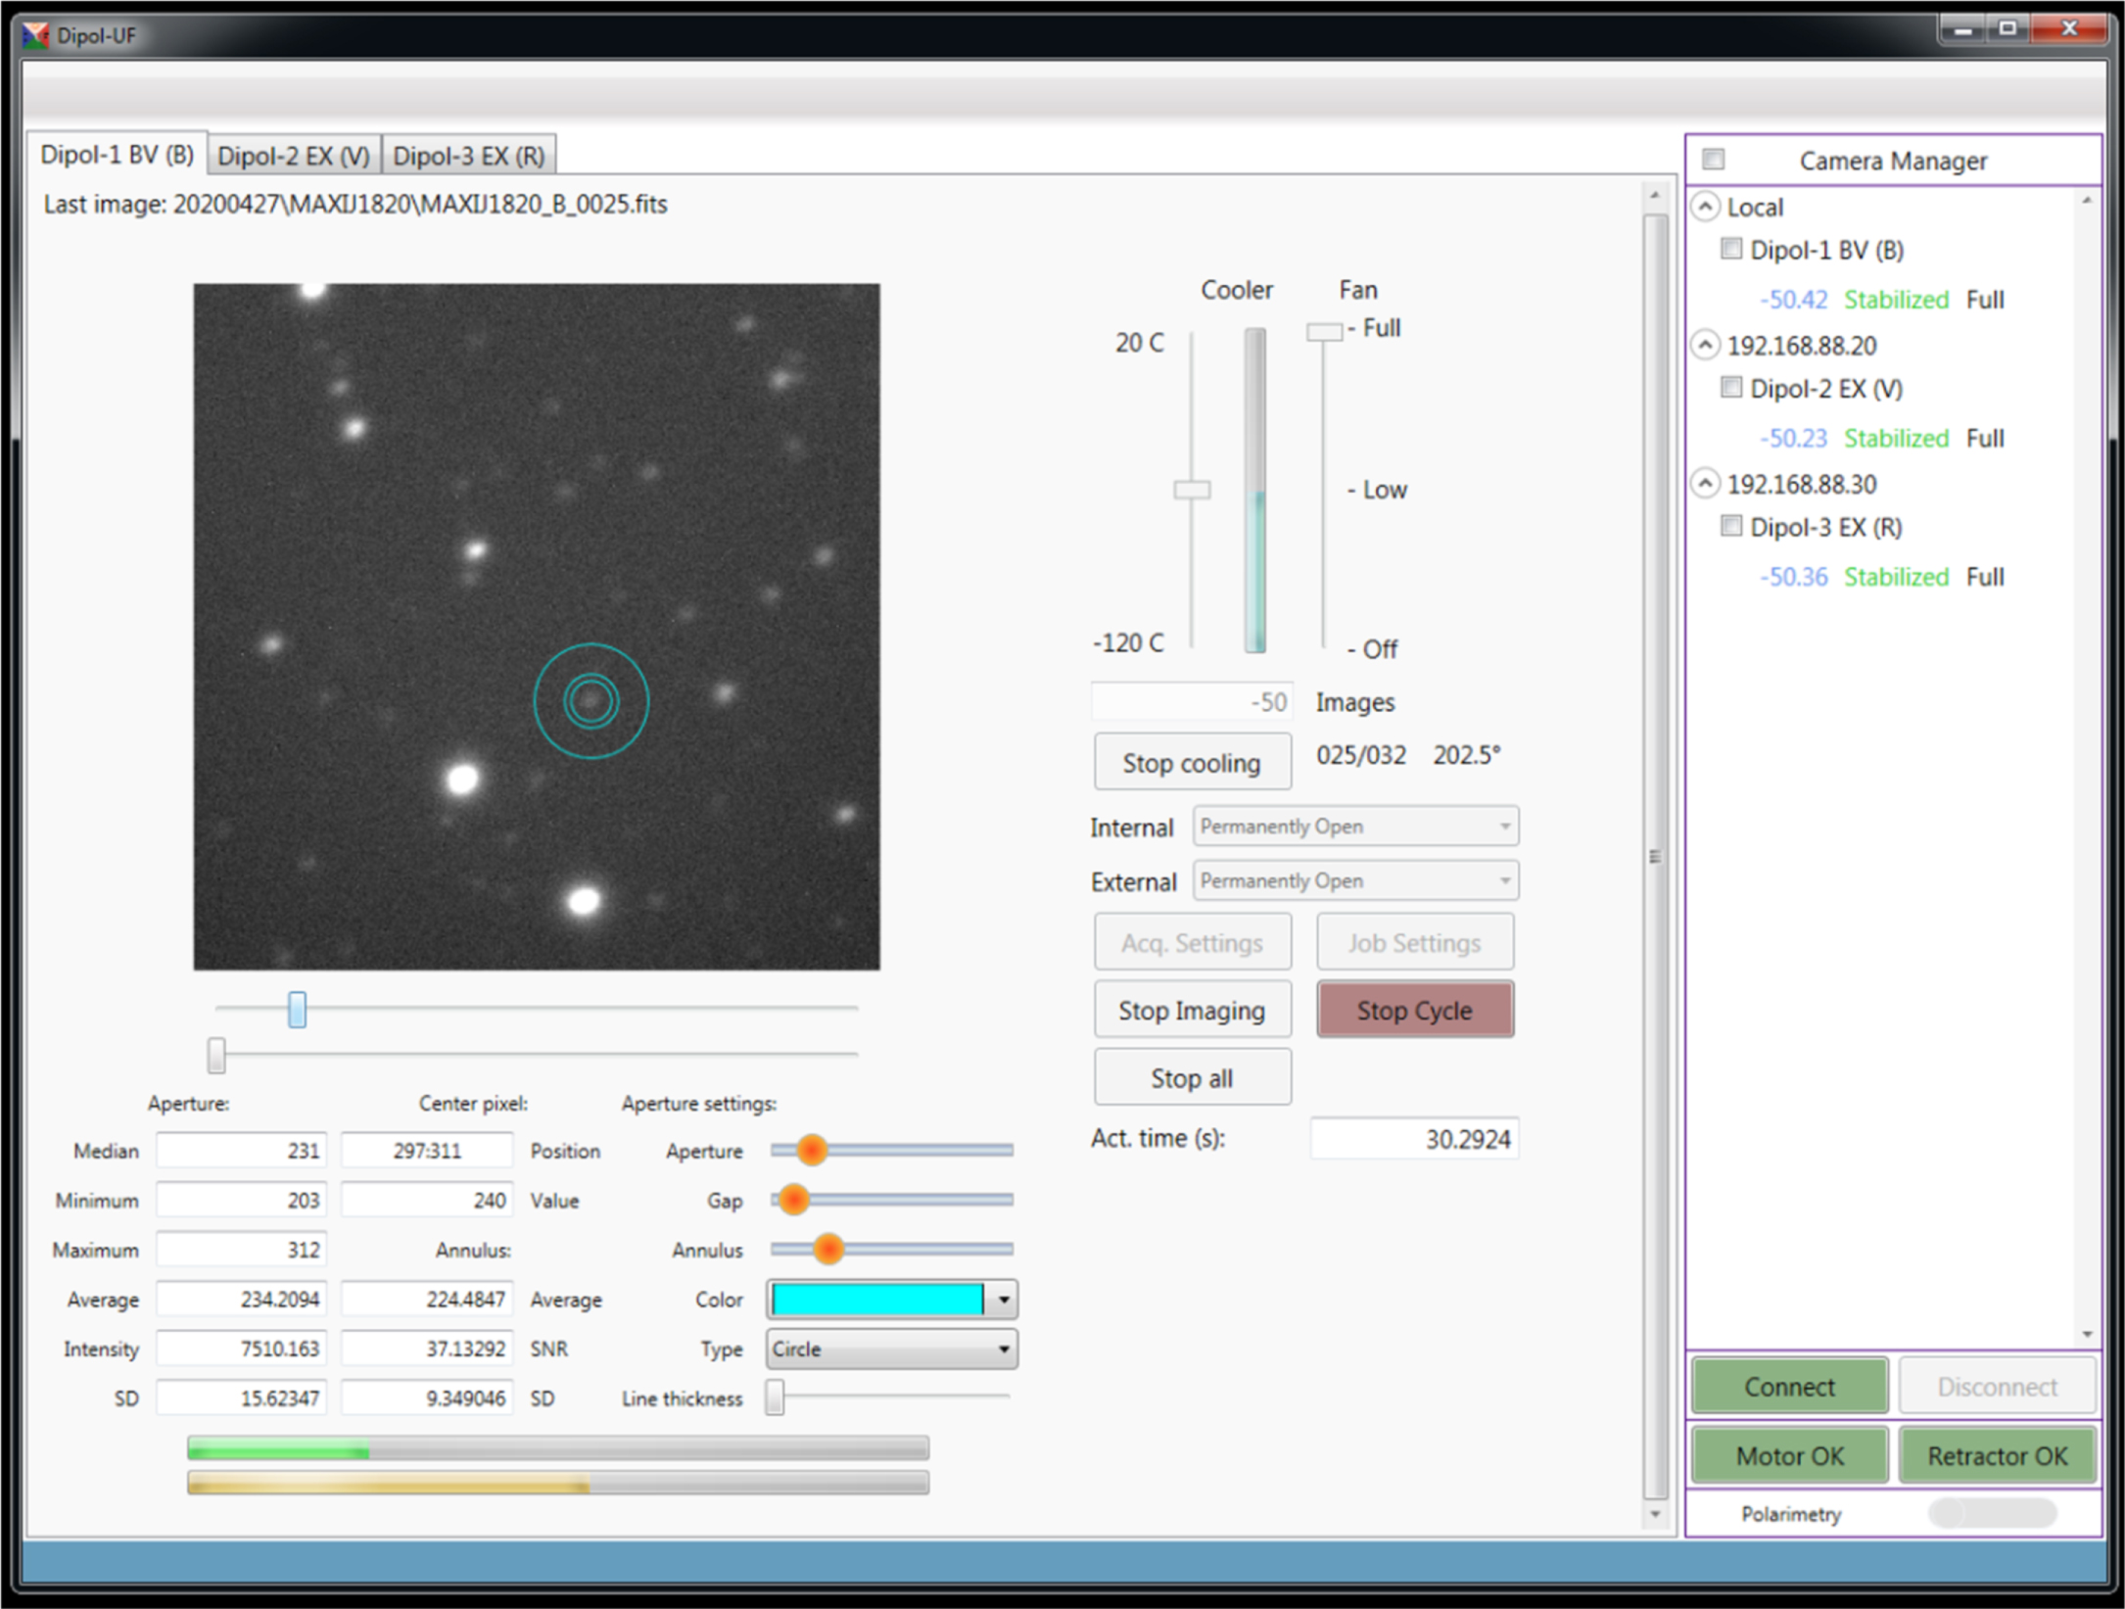Image resolution: width=2125 pixels, height=1609 pixels.
Task: Collapse the Local camera group
Action: [1705, 207]
